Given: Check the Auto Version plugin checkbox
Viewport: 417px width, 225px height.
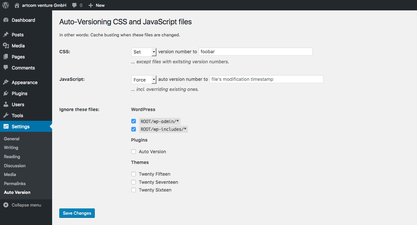Looking at the screenshot, I should tap(134, 152).
